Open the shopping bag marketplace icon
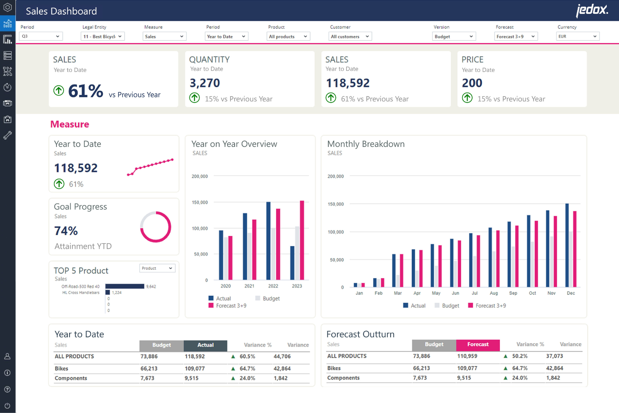This screenshot has width=619, height=413. 8,119
